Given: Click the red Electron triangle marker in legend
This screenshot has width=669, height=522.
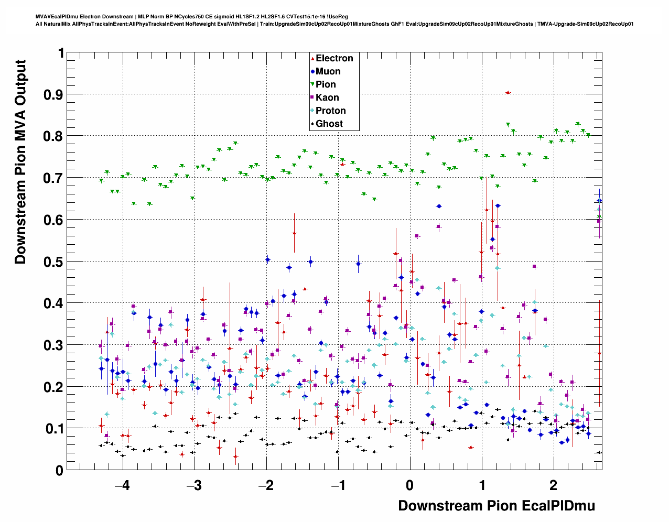Looking at the screenshot, I should pyautogui.click(x=312, y=59).
